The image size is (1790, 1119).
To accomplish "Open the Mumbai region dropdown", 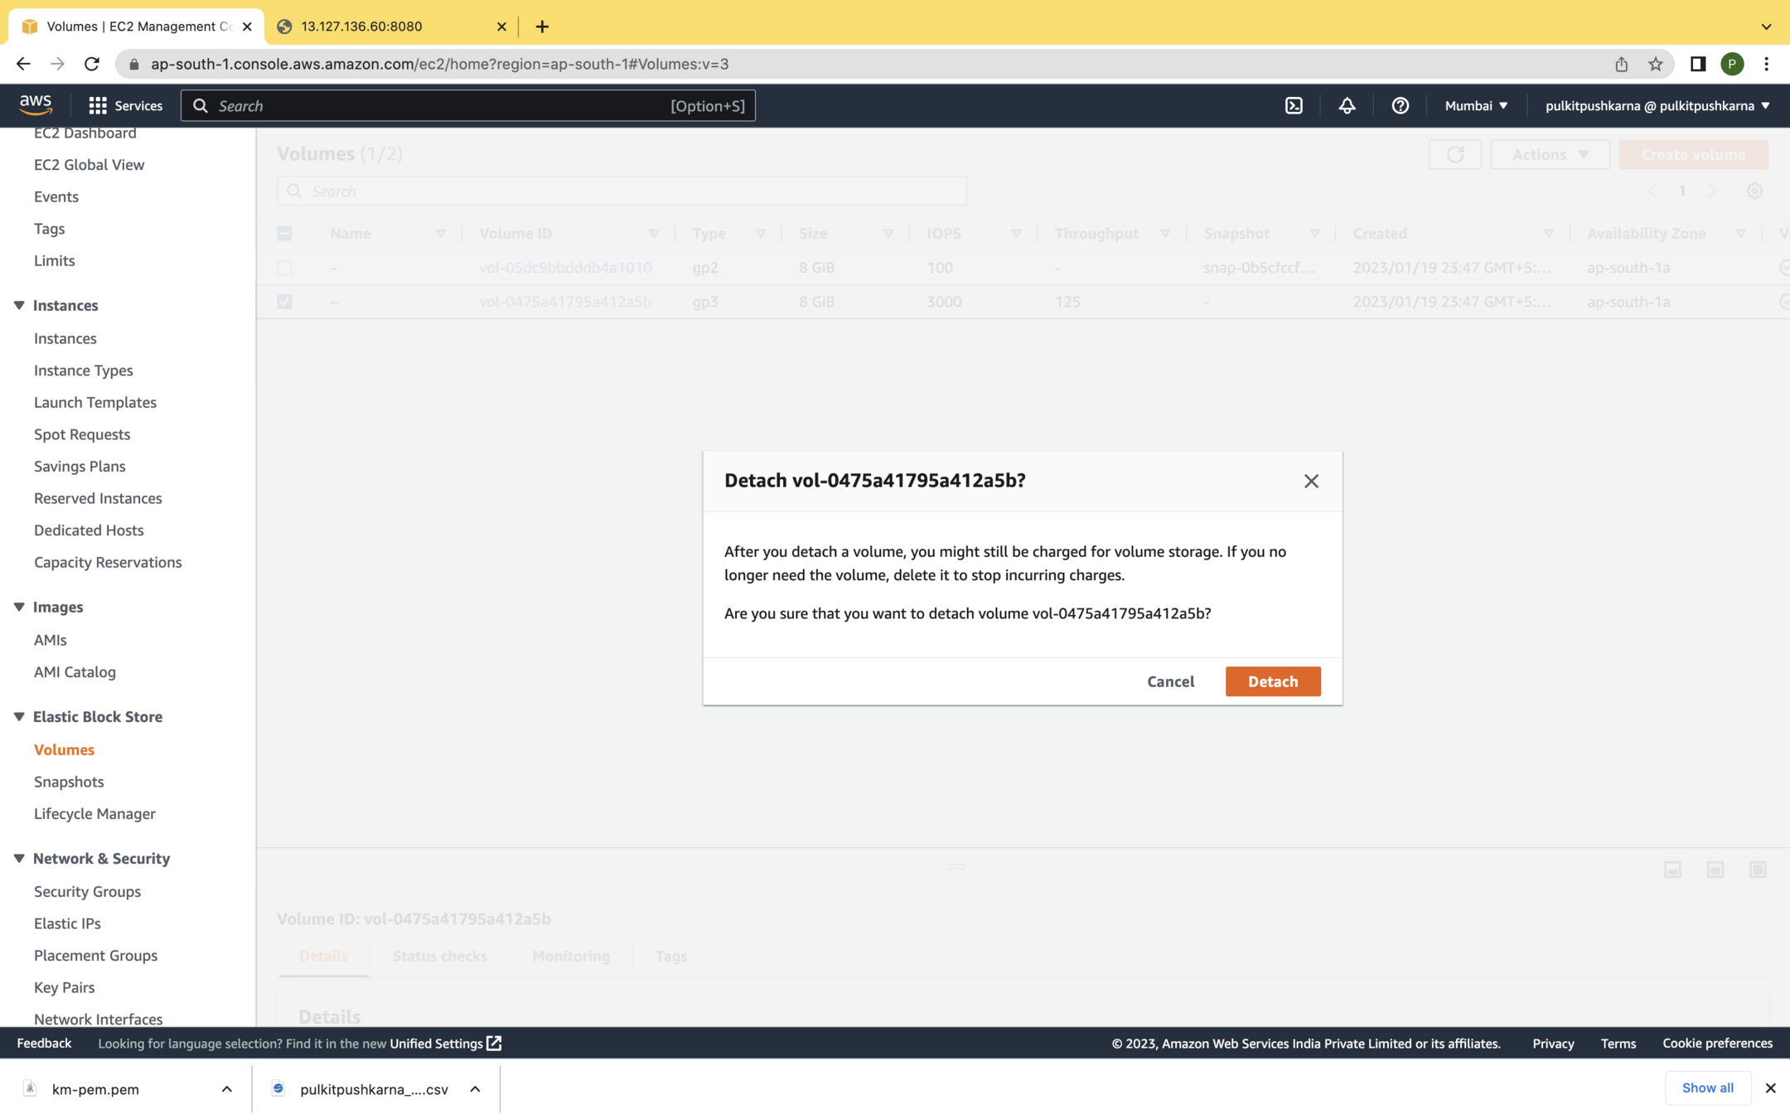I will (1476, 105).
